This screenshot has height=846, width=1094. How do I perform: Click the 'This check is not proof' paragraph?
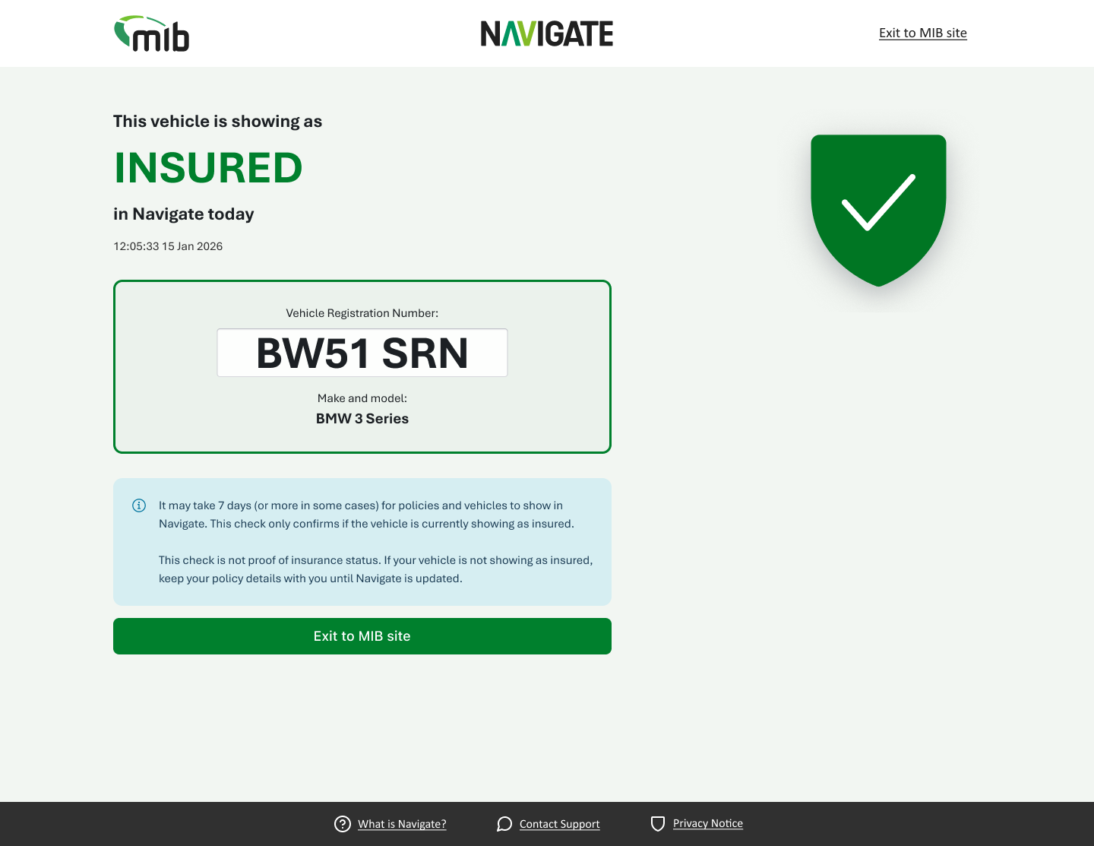tap(376, 569)
